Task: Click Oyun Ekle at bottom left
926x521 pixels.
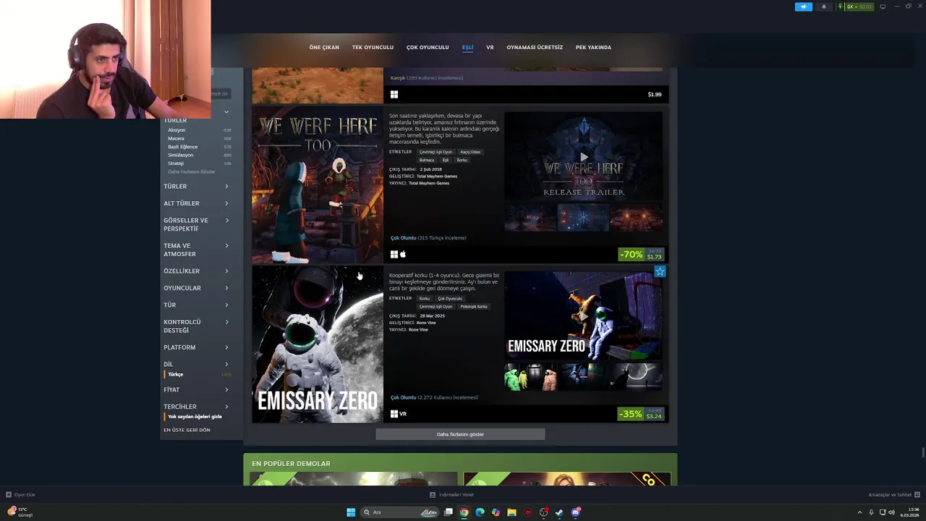Action: pyautogui.click(x=20, y=495)
